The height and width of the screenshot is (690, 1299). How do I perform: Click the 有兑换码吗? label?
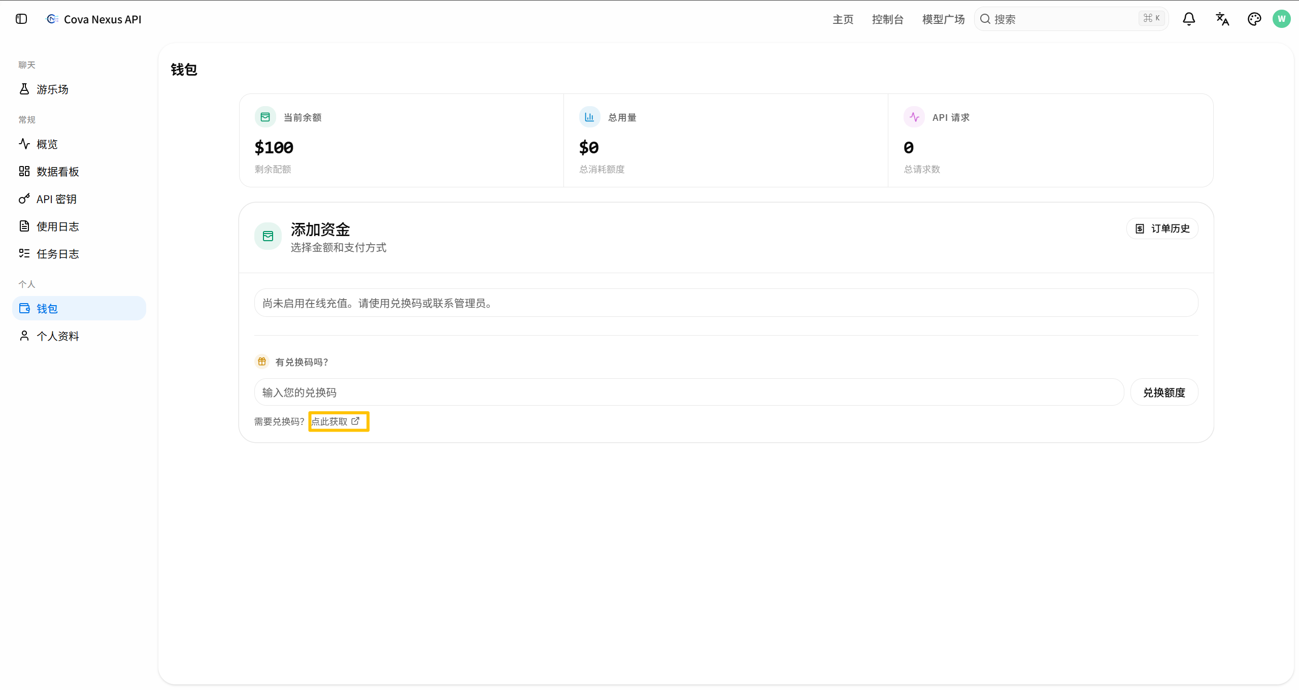302,362
